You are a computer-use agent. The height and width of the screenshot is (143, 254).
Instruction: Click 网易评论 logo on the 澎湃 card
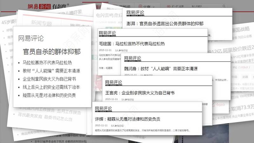coord(135,13)
